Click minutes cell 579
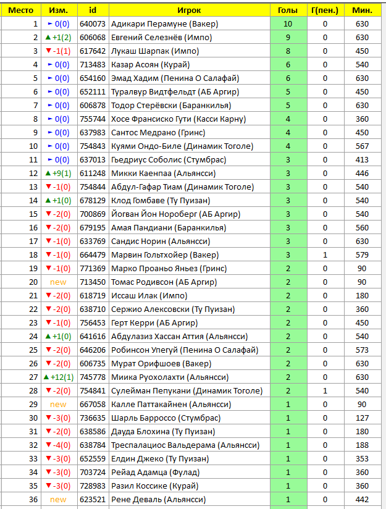 363,255
